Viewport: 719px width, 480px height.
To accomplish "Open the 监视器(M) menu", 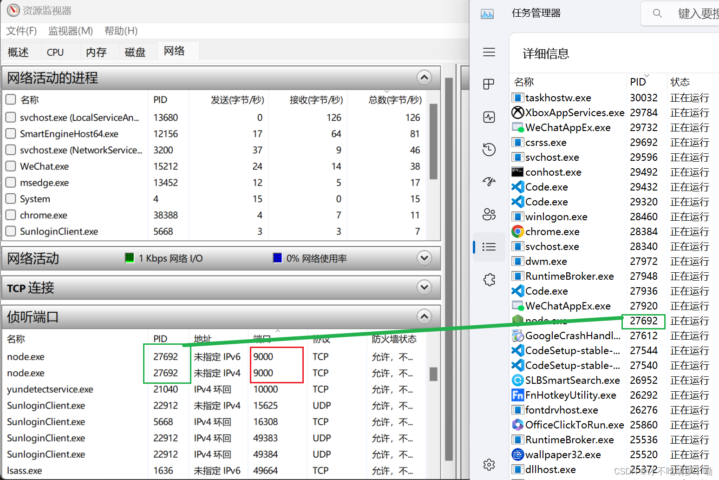I will pos(70,31).
